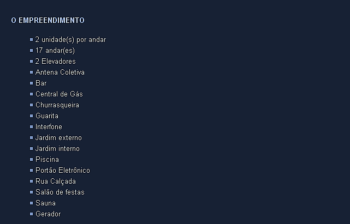The image size is (350, 224).
Task: Click the O EMPREENDIMENTO heading
Action: coord(48,21)
